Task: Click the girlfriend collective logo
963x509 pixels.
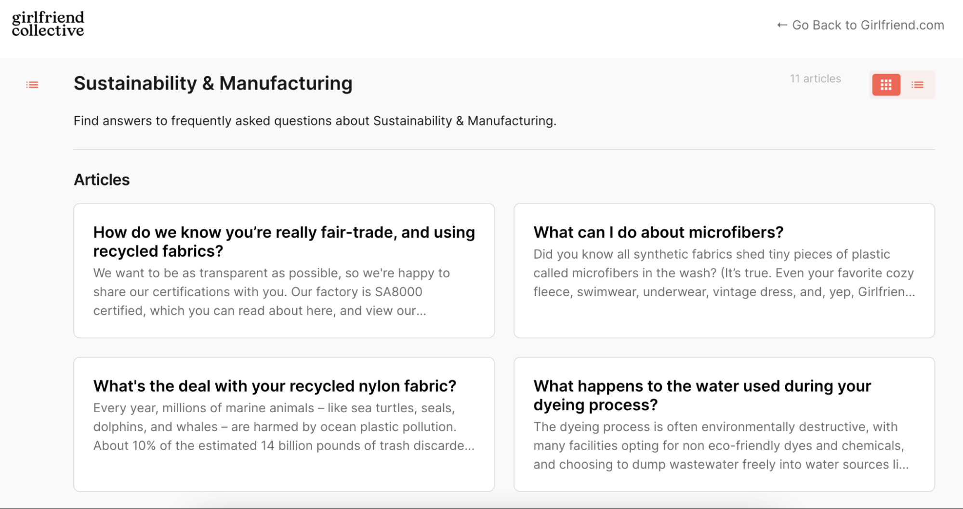Action: 48,24
